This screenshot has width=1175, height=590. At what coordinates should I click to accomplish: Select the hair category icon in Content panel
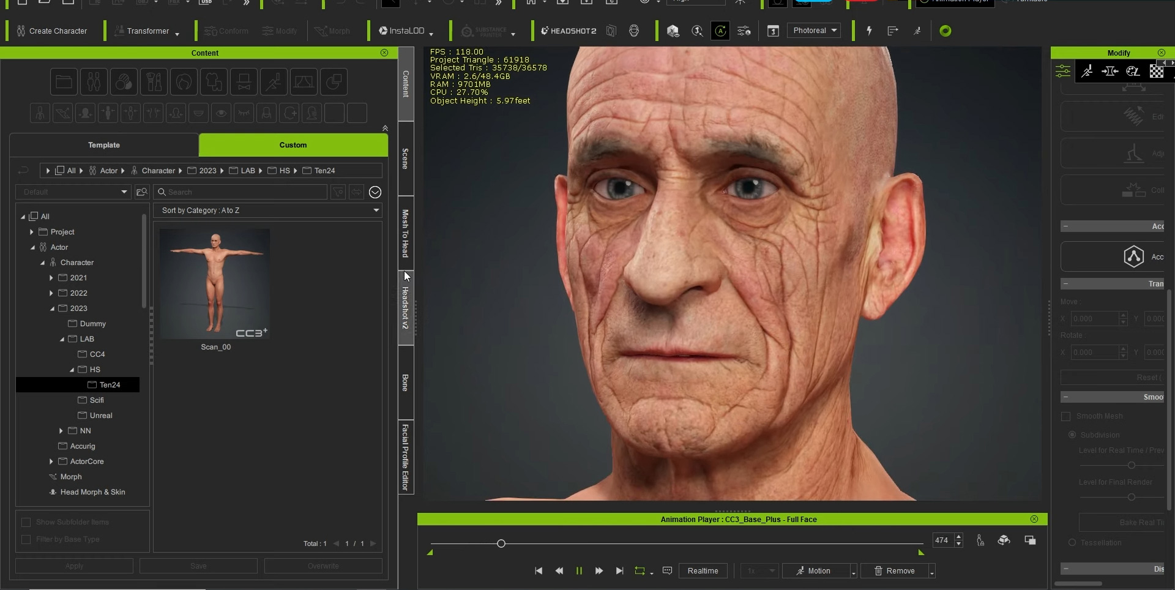(x=184, y=81)
